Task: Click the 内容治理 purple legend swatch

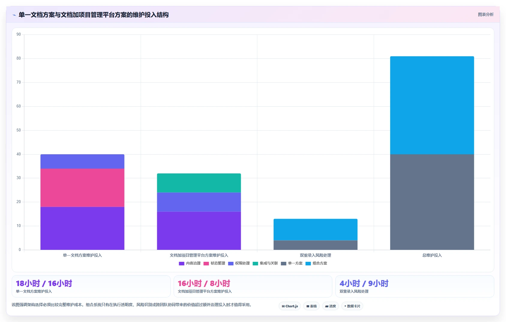Action: [x=181, y=264]
